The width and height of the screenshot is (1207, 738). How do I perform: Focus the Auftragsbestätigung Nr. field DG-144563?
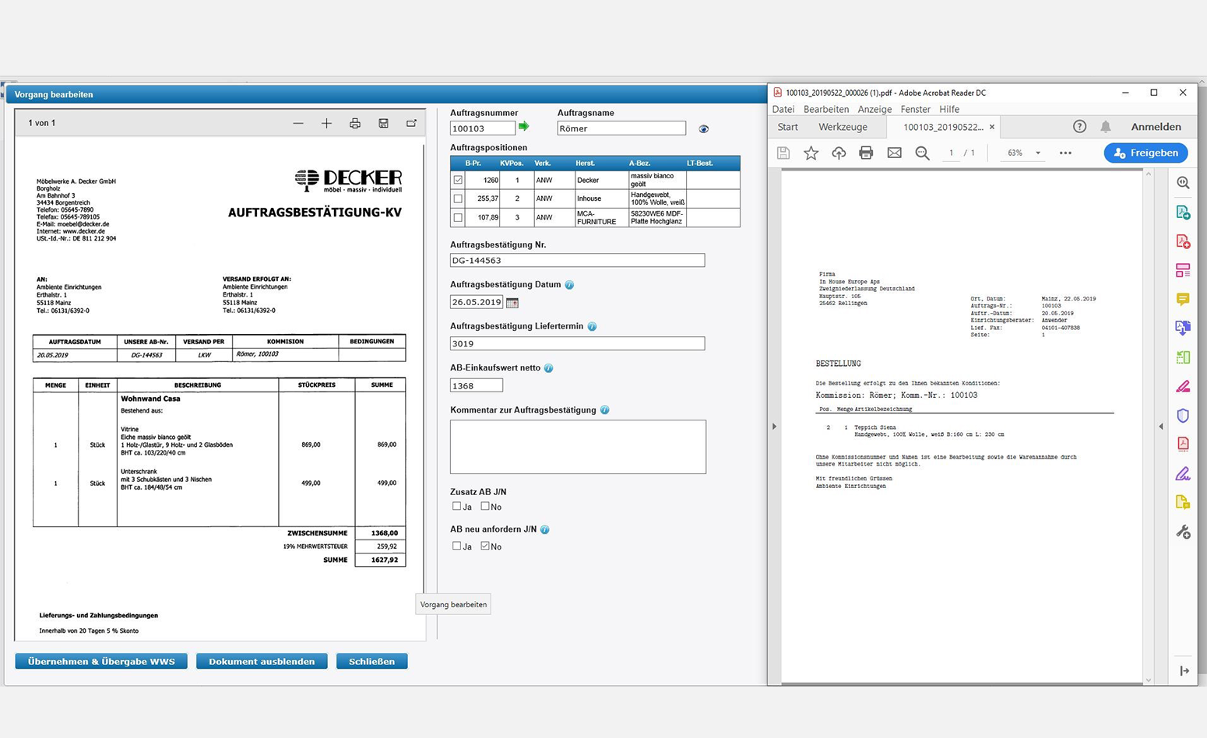point(577,260)
